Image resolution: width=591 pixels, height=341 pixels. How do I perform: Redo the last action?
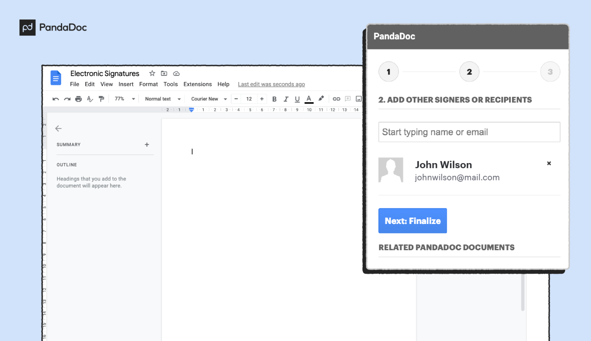point(67,99)
